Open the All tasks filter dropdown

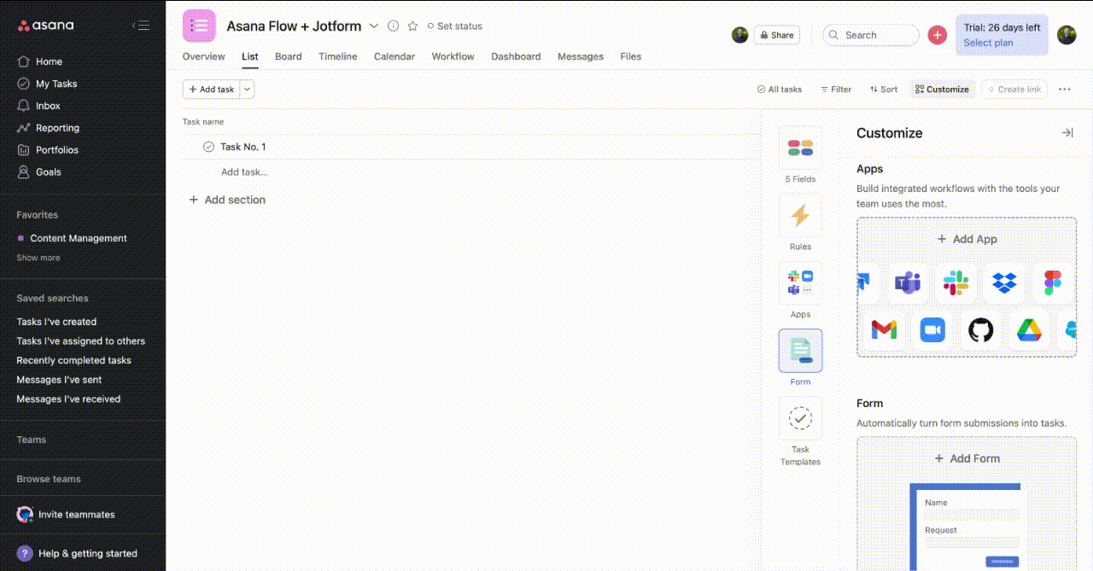[780, 89]
